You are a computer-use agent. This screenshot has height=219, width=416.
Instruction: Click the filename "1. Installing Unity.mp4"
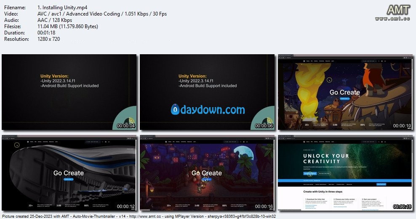[62, 8]
